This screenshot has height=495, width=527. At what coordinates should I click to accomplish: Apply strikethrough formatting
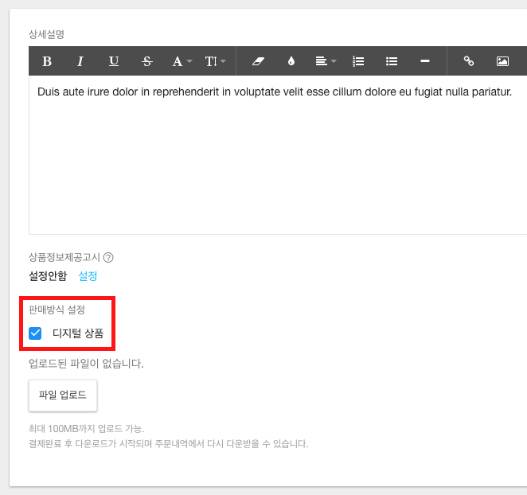click(x=146, y=61)
